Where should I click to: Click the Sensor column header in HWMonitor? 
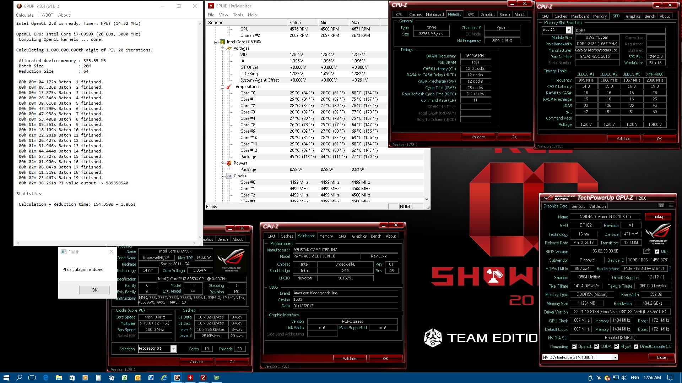[x=246, y=22]
